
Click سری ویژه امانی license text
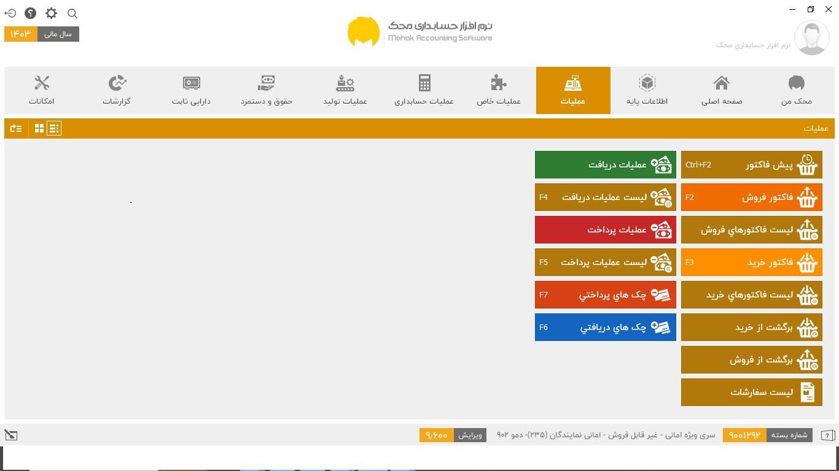[x=606, y=435]
